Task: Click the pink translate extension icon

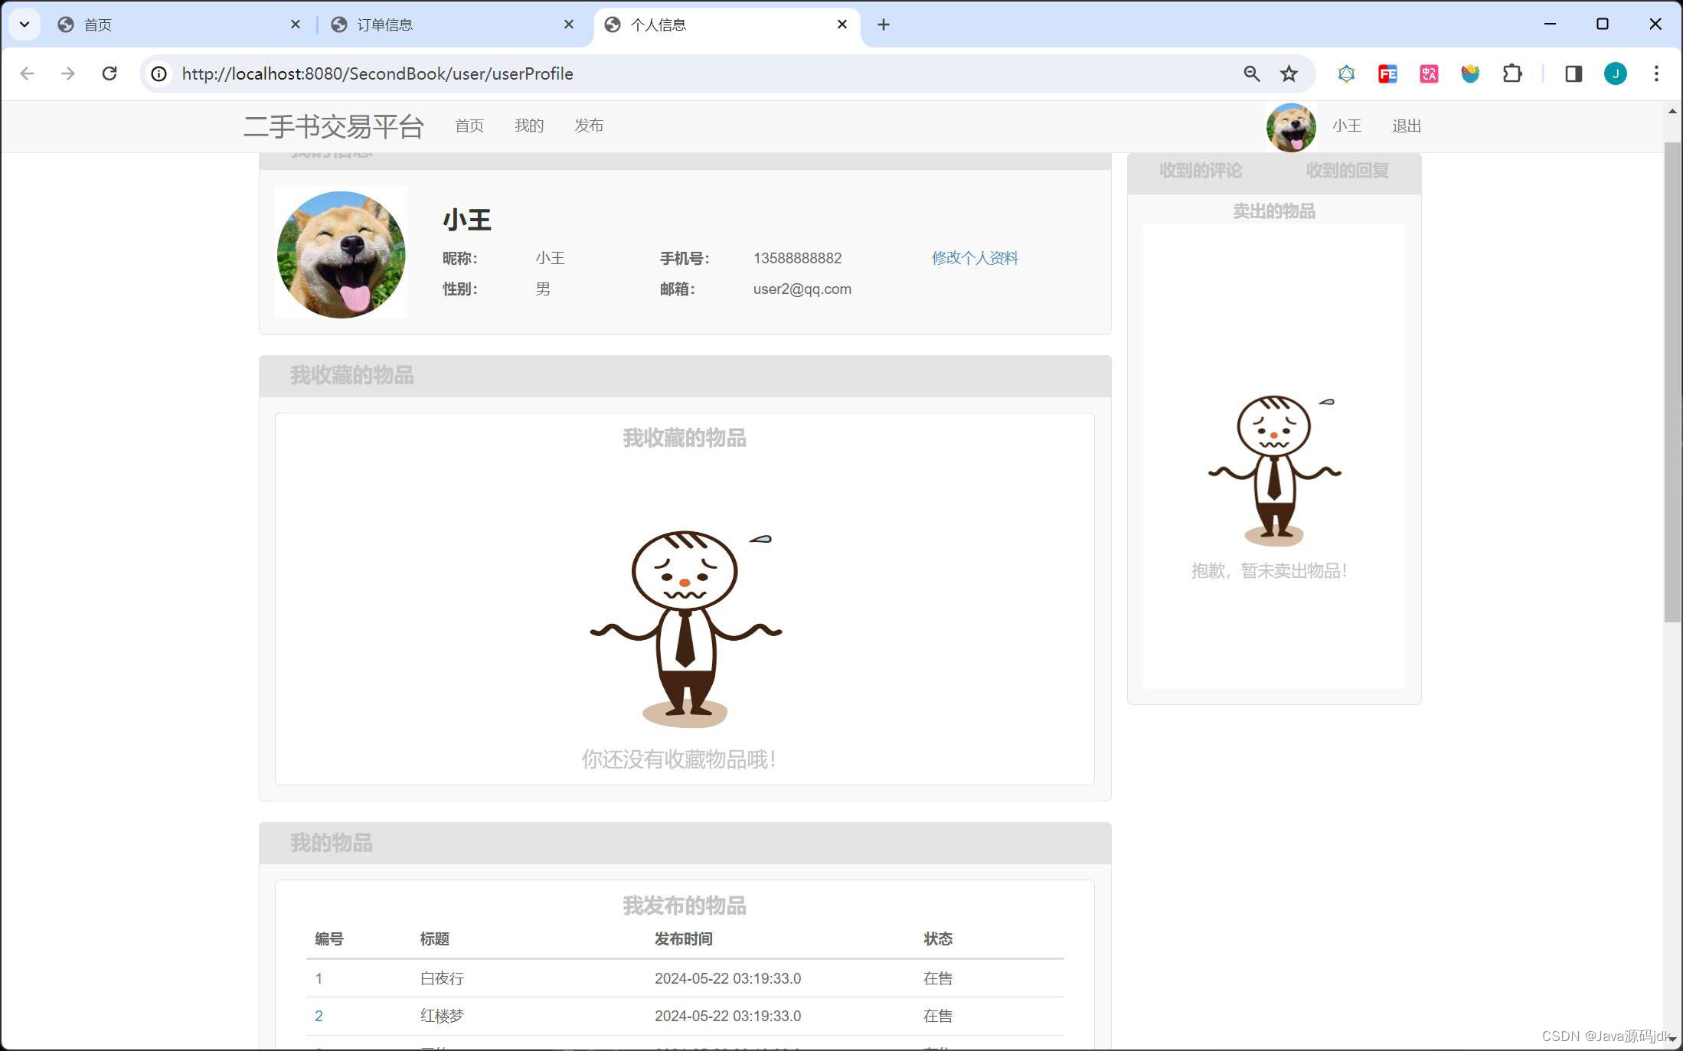Action: tap(1428, 73)
